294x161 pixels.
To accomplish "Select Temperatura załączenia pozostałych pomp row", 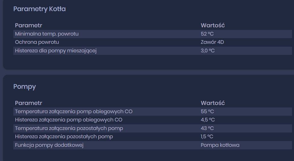I will click(69, 128).
